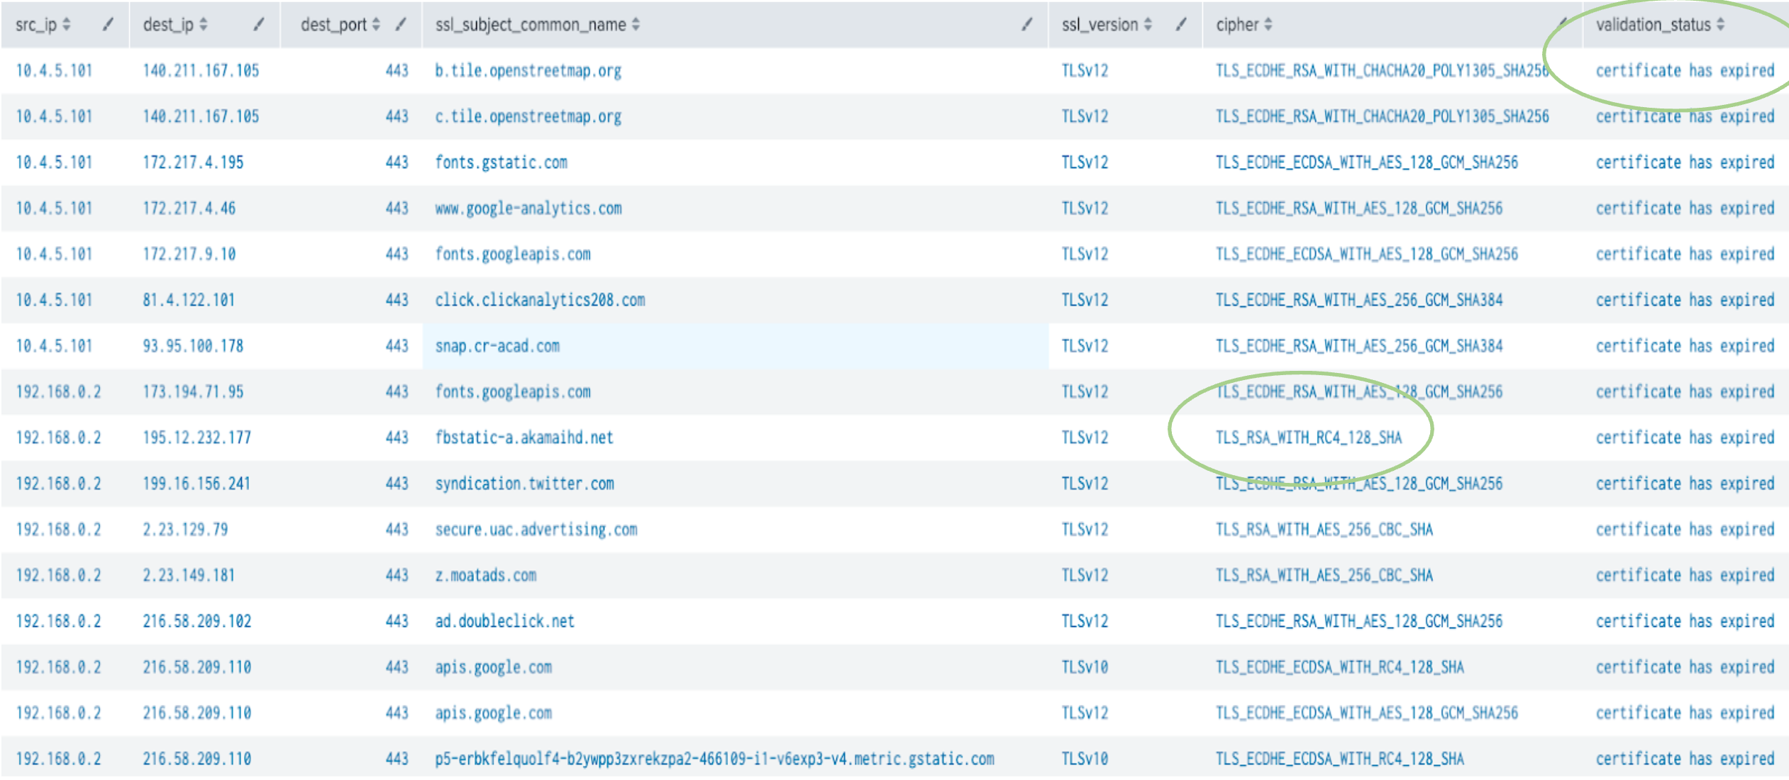Click TLSv10 value in apis.google.com row
Viewport: 1789px width, 780px height.
point(1085,667)
